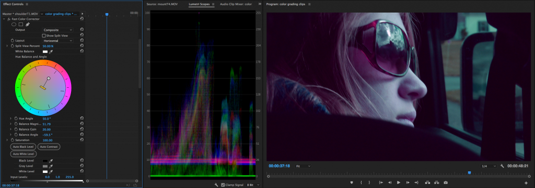Pick Black Level with eyedropper
Screen dimensions: 535x188
pos(51,161)
